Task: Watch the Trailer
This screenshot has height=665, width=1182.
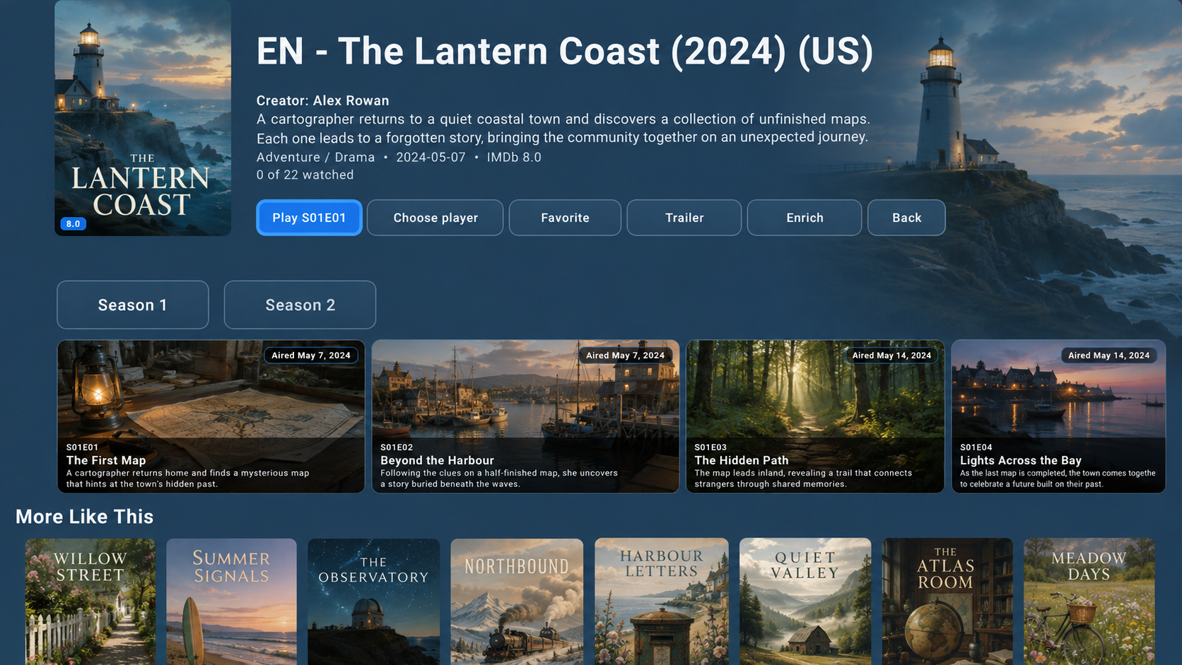Action: (684, 218)
